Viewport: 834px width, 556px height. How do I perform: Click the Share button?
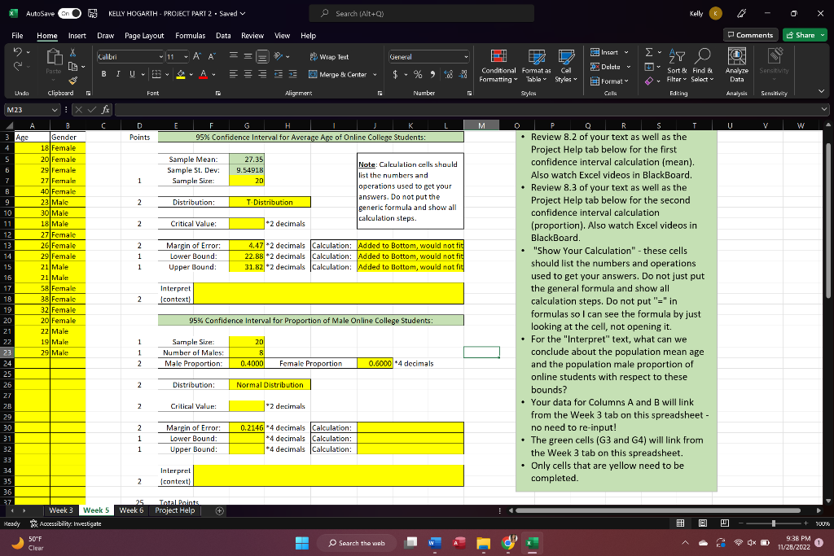point(805,35)
